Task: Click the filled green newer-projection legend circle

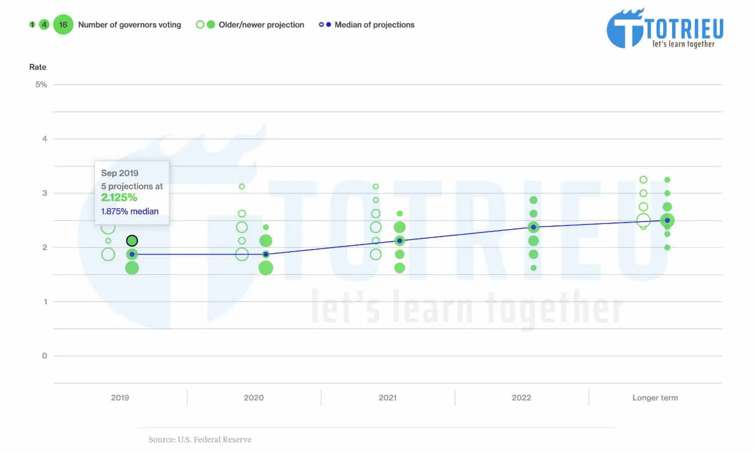Action: pos(211,25)
